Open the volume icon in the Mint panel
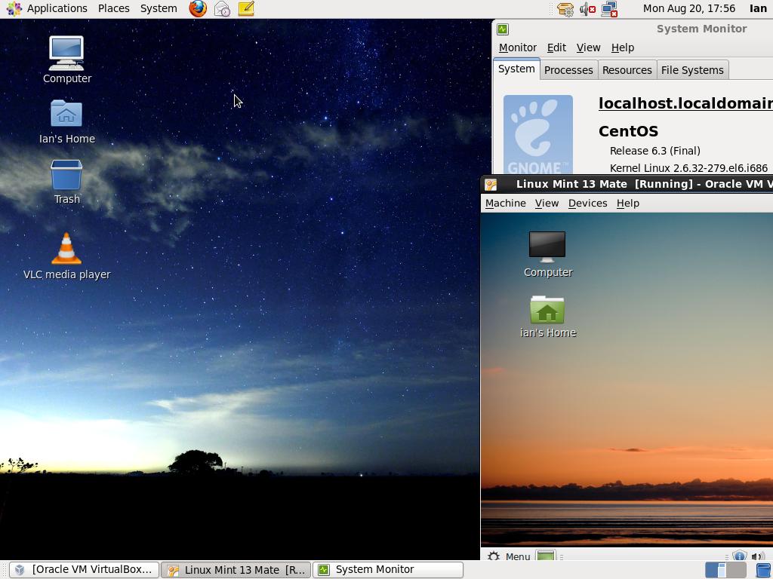773x579 pixels. click(759, 556)
